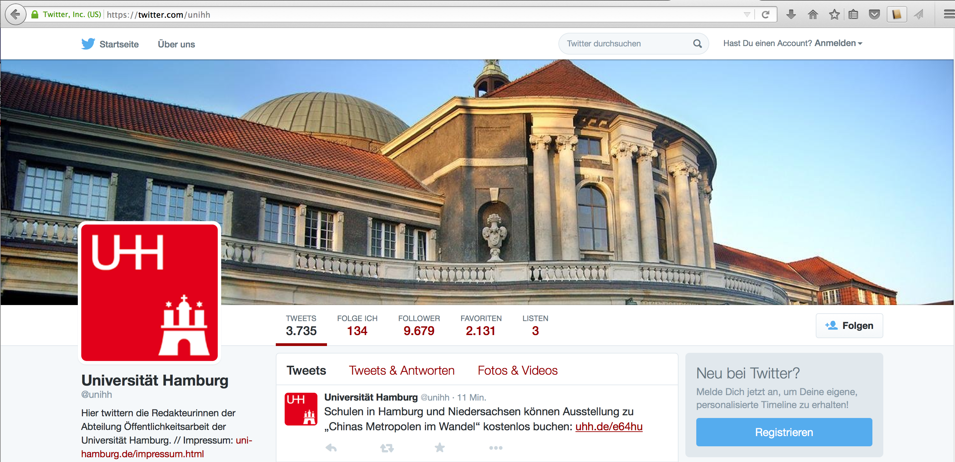The width and height of the screenshot is (955, 462).
Task: Click the 11 Min. tweet timestamp
Action: pyautogui.click(x=471, y=398)
